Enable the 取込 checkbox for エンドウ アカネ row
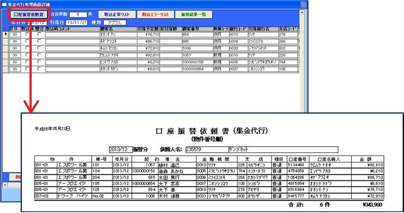Image resolution: width=404 pixels, height=213 pixels. click(27, 62)
